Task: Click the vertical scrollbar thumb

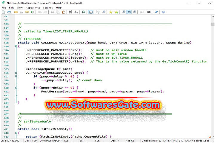Action: 213,24
